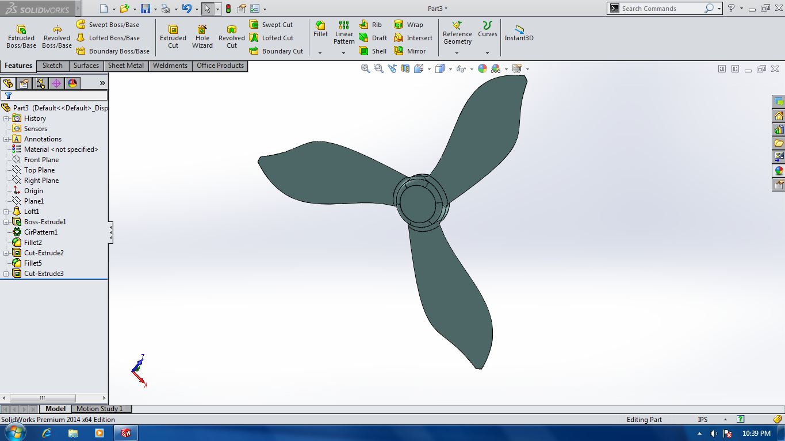Click the Previous View icon
Viewport: 785px width, 441px height.
392,68
